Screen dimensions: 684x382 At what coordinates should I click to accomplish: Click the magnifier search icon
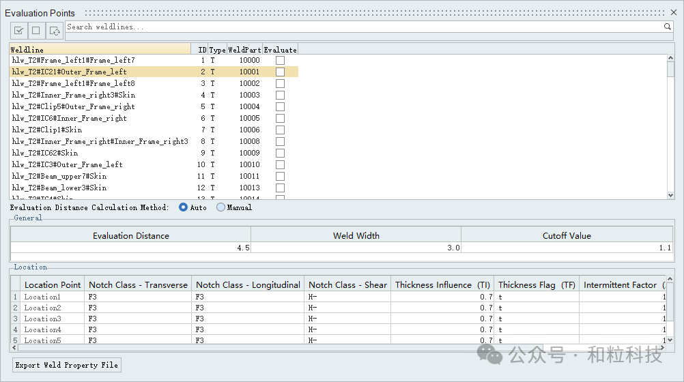(x=668, y=27)
